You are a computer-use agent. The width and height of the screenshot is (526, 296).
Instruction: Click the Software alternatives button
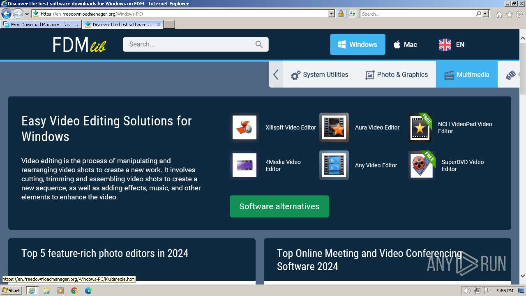tap(279, 206)
